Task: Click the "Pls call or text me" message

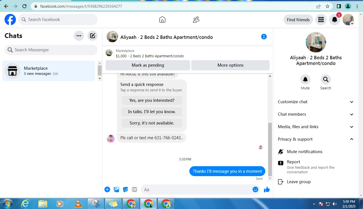Action: 152,138
